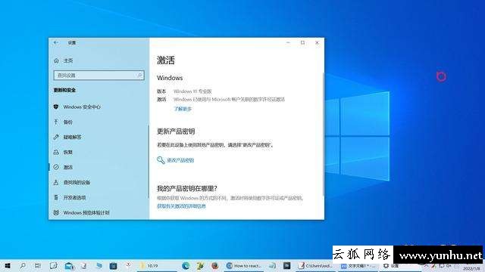Show hidden tray icons chevron
This screenshot has height=272, width=485.
(x=426, y=265)
